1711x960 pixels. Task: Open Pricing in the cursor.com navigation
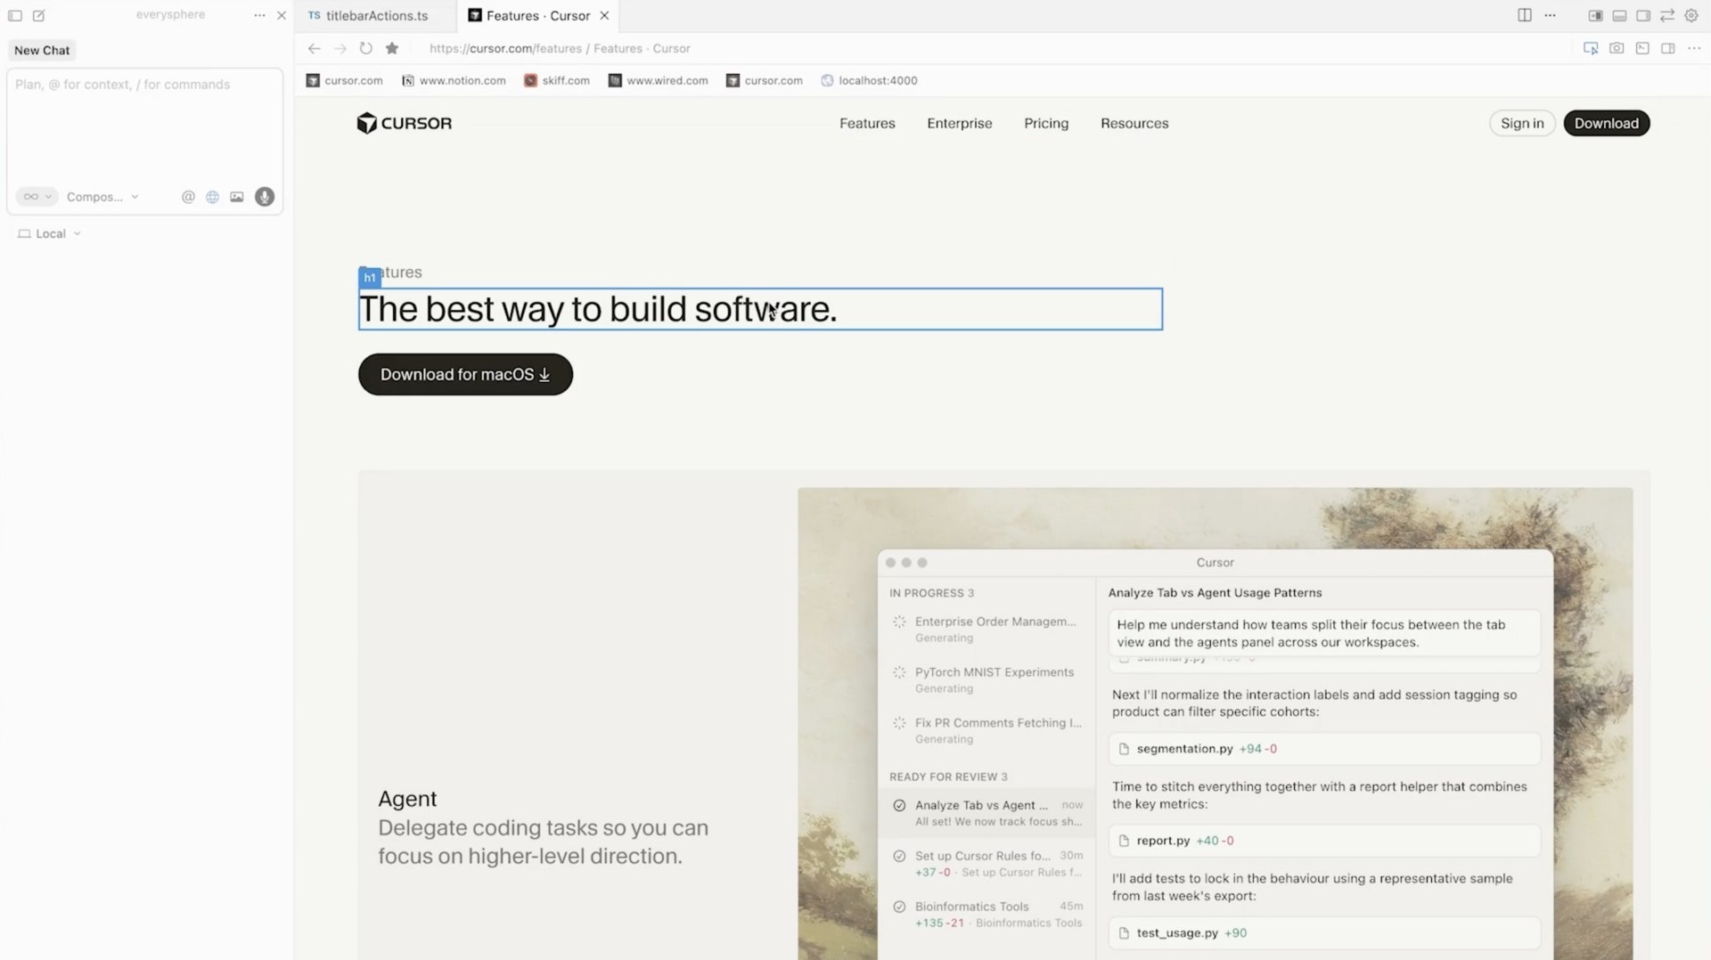coord(1046,123)
